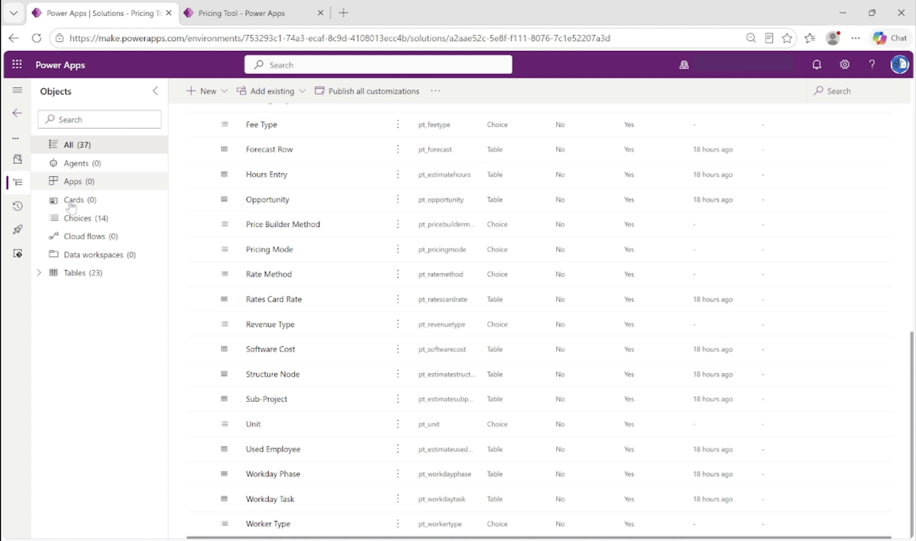Select Choices (14) in Objects tree

(x=100, y=218)
